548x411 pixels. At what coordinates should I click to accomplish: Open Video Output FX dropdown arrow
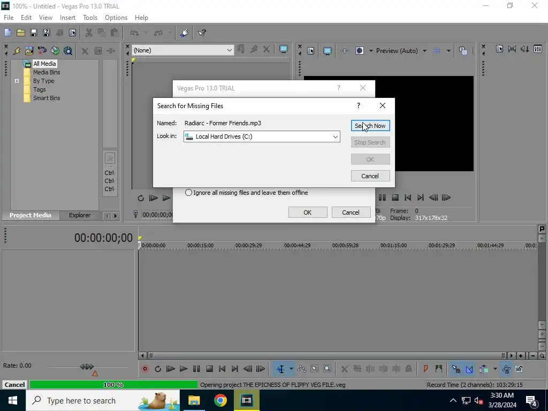point(371,51)
